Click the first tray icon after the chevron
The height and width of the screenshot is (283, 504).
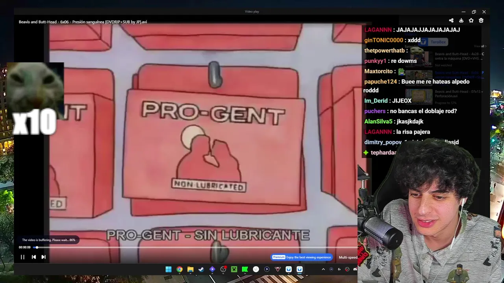[x=331, y=269]
